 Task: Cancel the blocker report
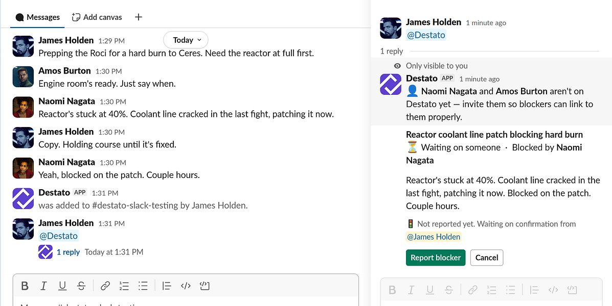(x=487, y=258)
